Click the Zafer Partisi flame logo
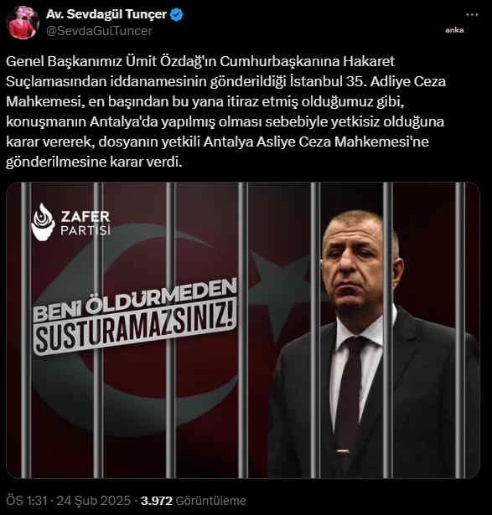The height and width of the screenshot is (515, 492). 43,222
